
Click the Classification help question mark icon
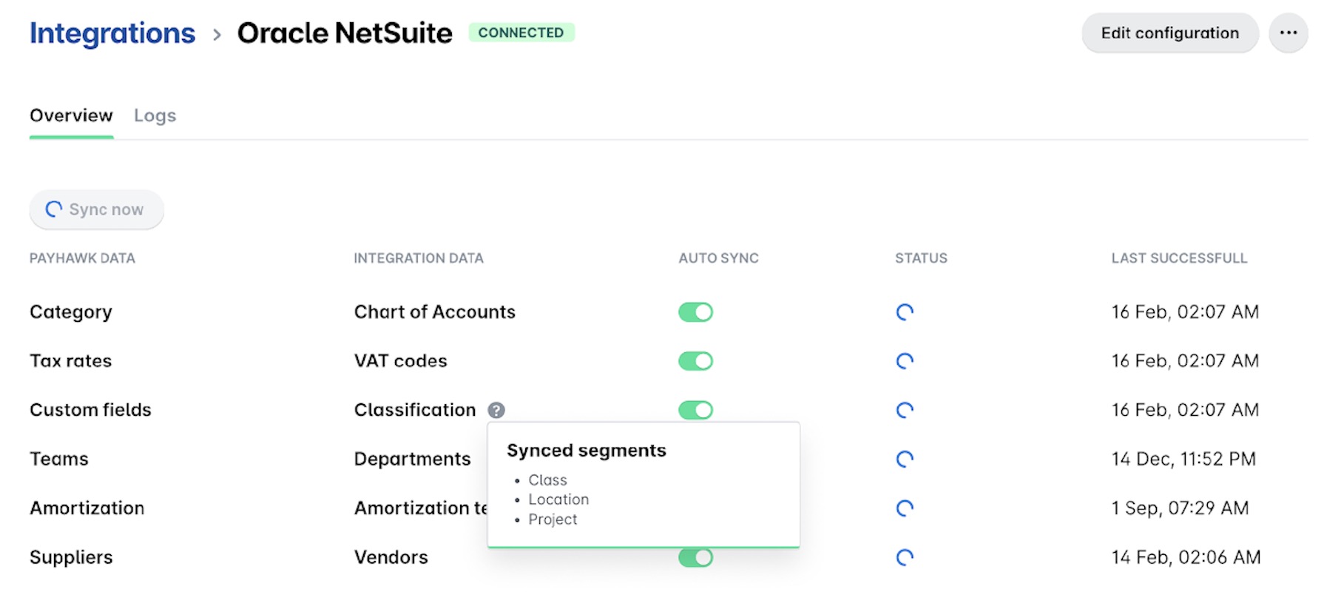[496, 410]
